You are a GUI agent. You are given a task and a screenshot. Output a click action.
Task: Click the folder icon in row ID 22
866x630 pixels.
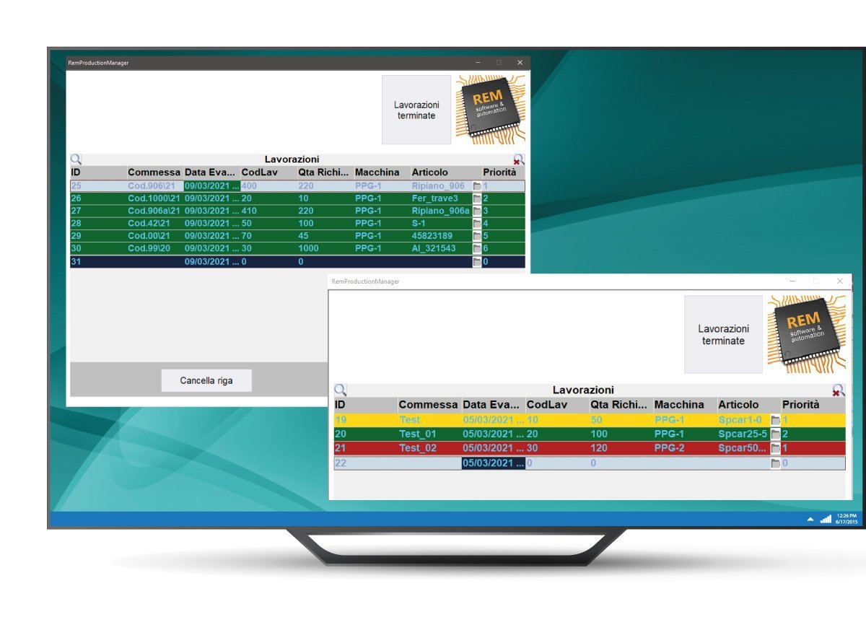(x=776, y=463)
